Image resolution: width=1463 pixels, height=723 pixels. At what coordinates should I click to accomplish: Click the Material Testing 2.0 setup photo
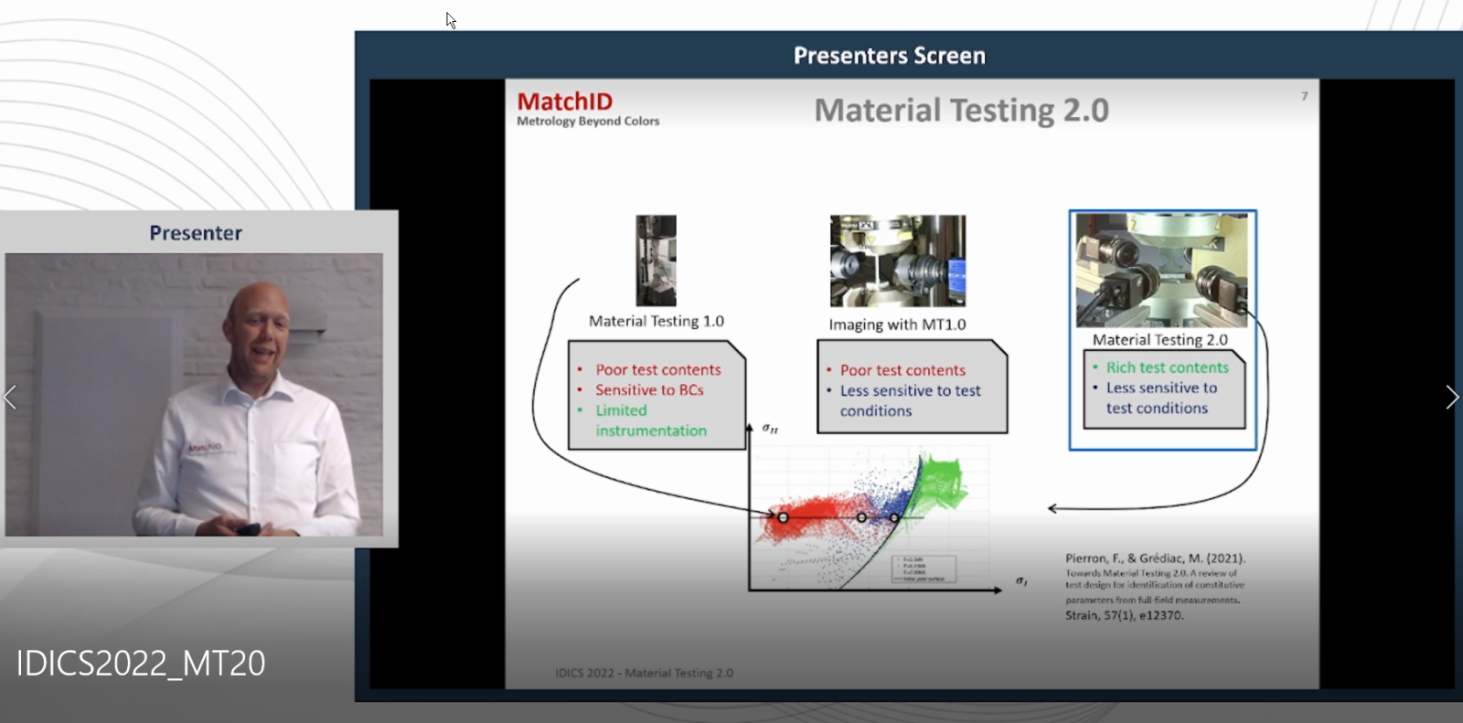tap(1161, 271)
